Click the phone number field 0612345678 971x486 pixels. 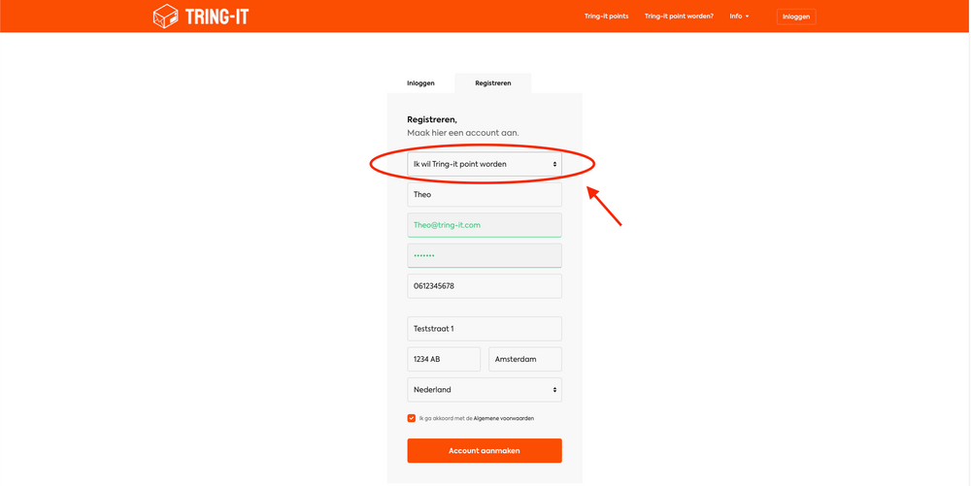[485, 286]
